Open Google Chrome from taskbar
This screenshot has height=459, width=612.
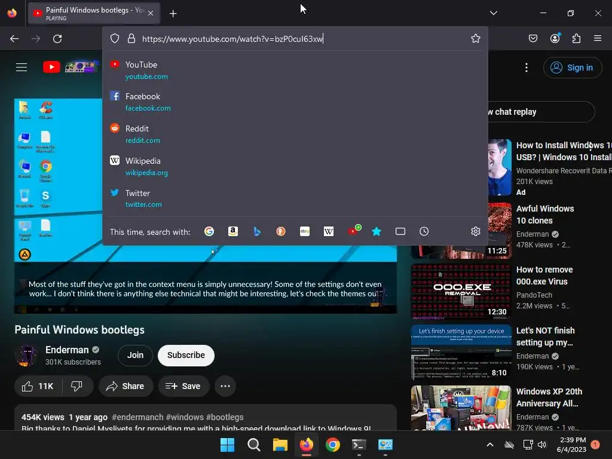point(332,445)
